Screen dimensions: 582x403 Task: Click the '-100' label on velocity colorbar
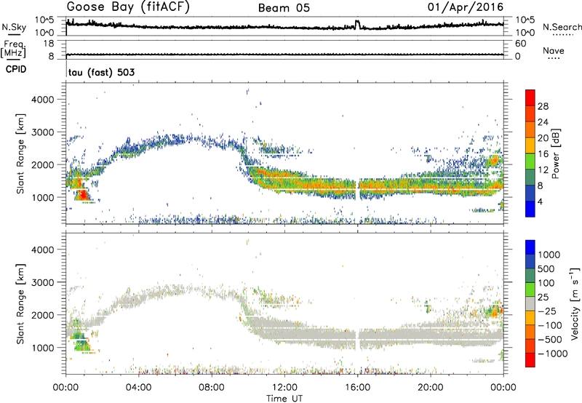[x=550, y=325]
